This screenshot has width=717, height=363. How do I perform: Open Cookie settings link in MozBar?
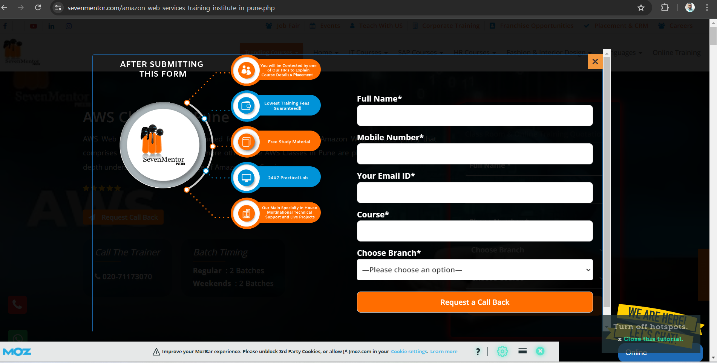(409, 351)
